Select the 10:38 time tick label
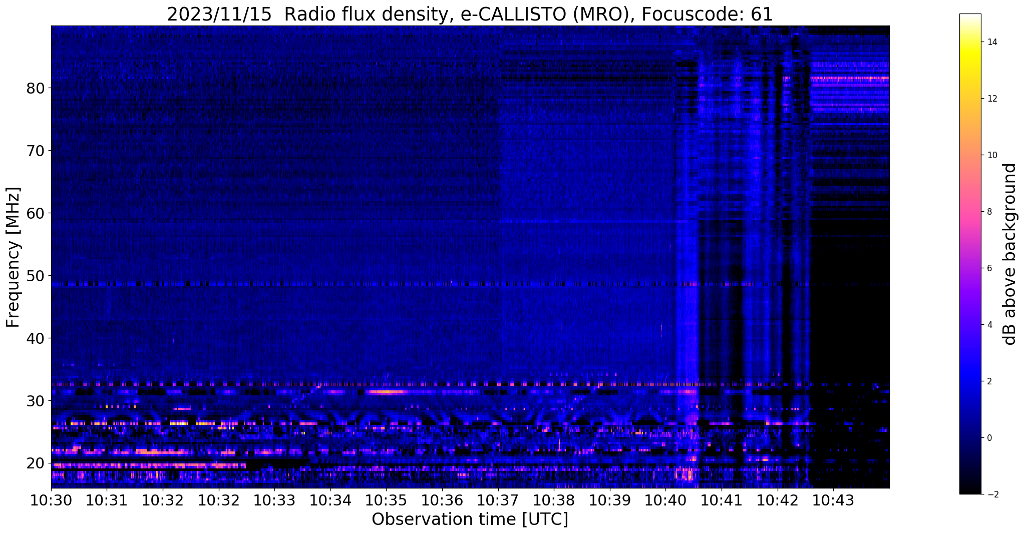Screen dimensions: 1025x534 pyautogui.click(x=554, y=500)
